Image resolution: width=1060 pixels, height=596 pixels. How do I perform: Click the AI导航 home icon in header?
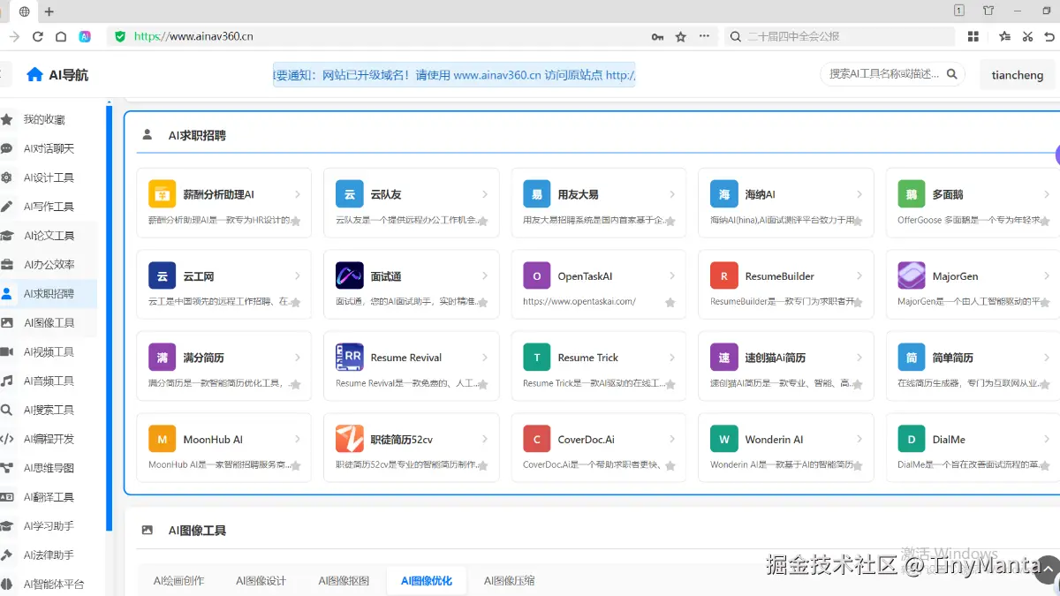tap(32, 74)
